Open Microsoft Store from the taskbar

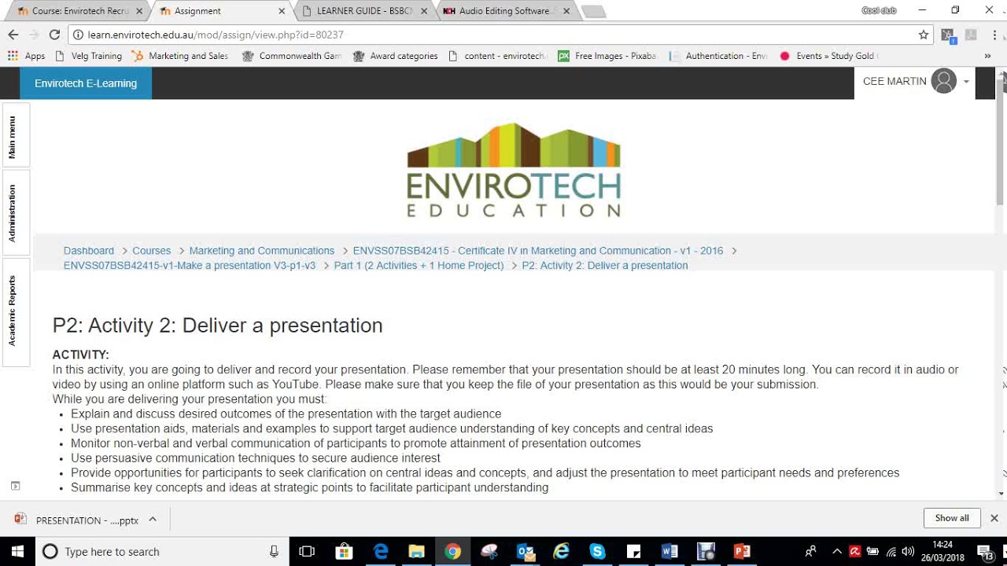click(344, 551)
